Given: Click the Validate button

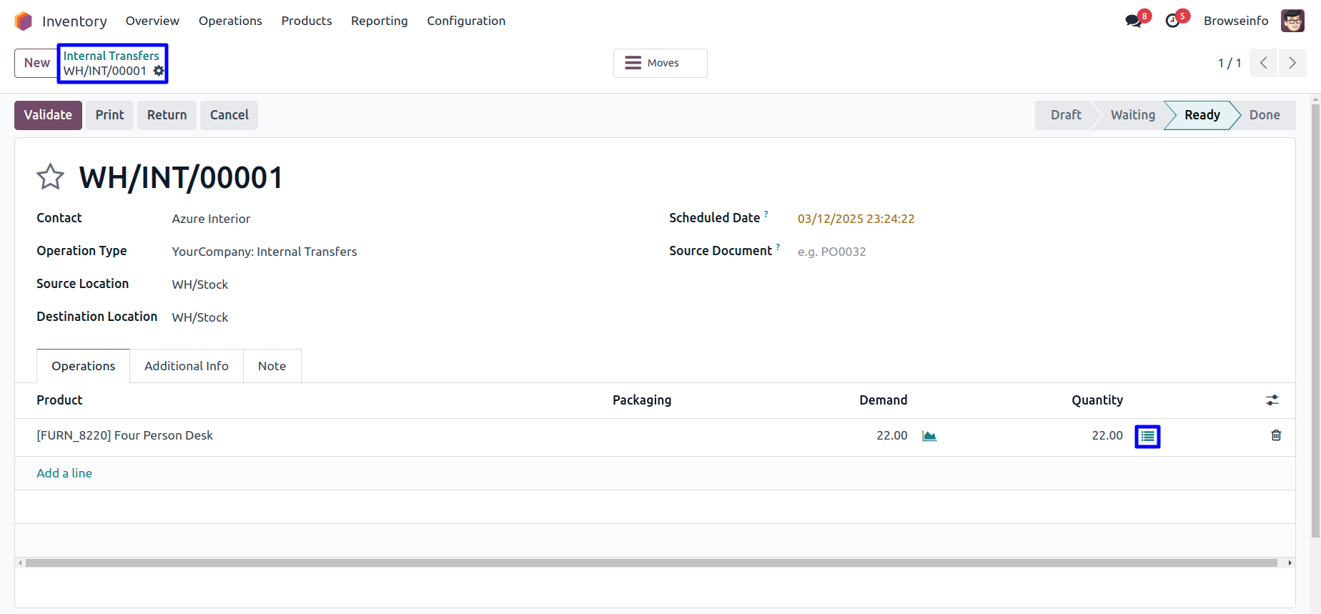Looking at the screenshot, I should coord(48,115).
